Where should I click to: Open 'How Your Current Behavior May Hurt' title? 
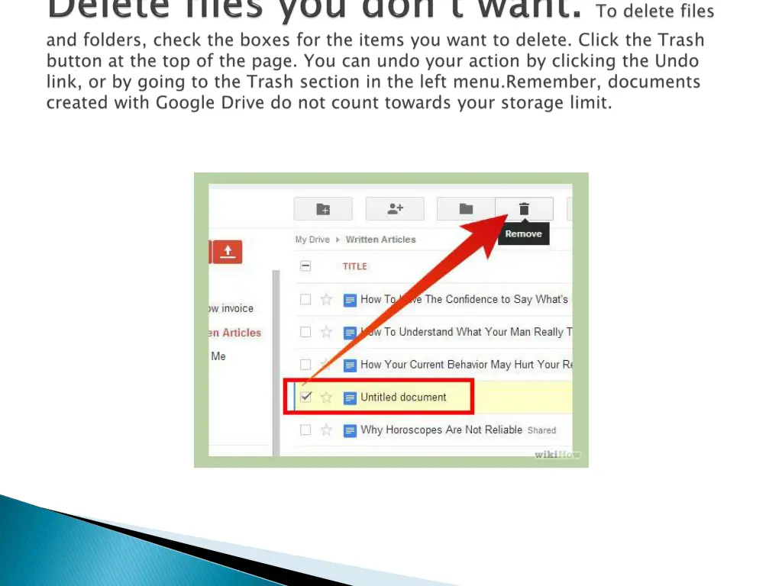[x=467, y=365]
